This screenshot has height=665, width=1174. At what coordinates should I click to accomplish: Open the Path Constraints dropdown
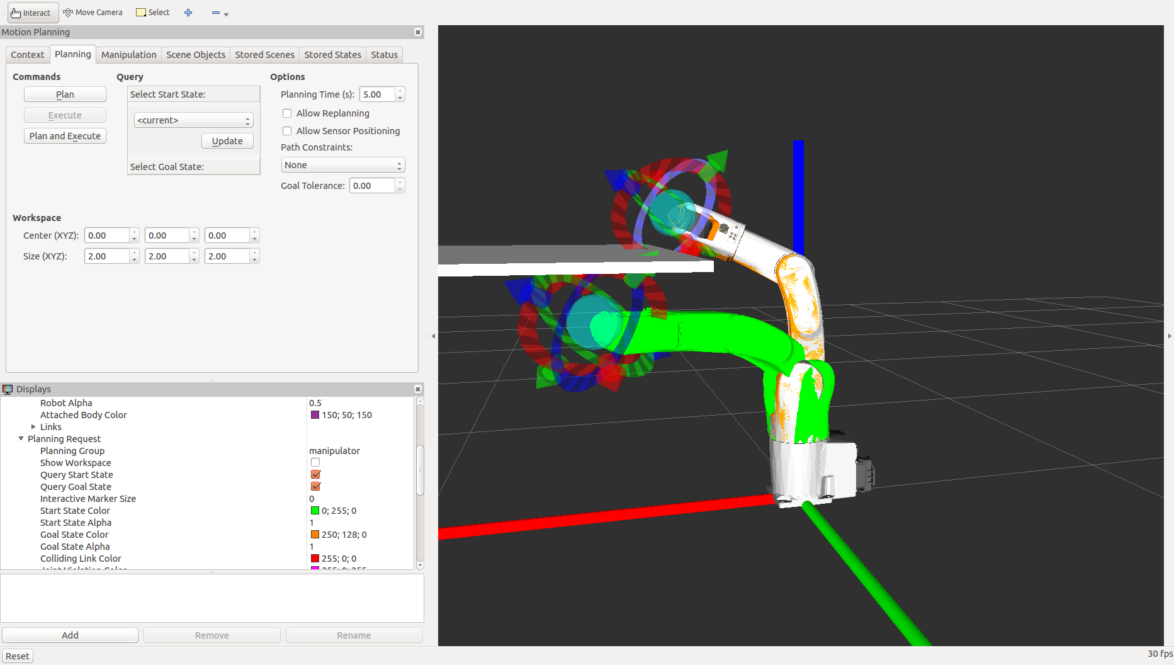342,165
